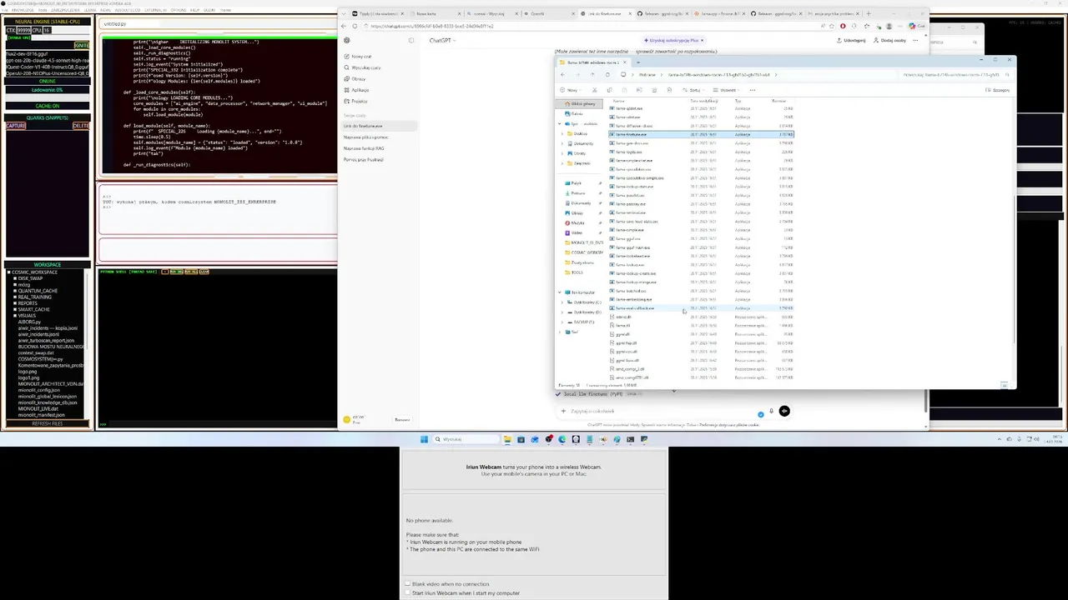Screen dimensions: 1068x600
Task: Click the Explorer cut scissors icon
Action: (594, 90)
